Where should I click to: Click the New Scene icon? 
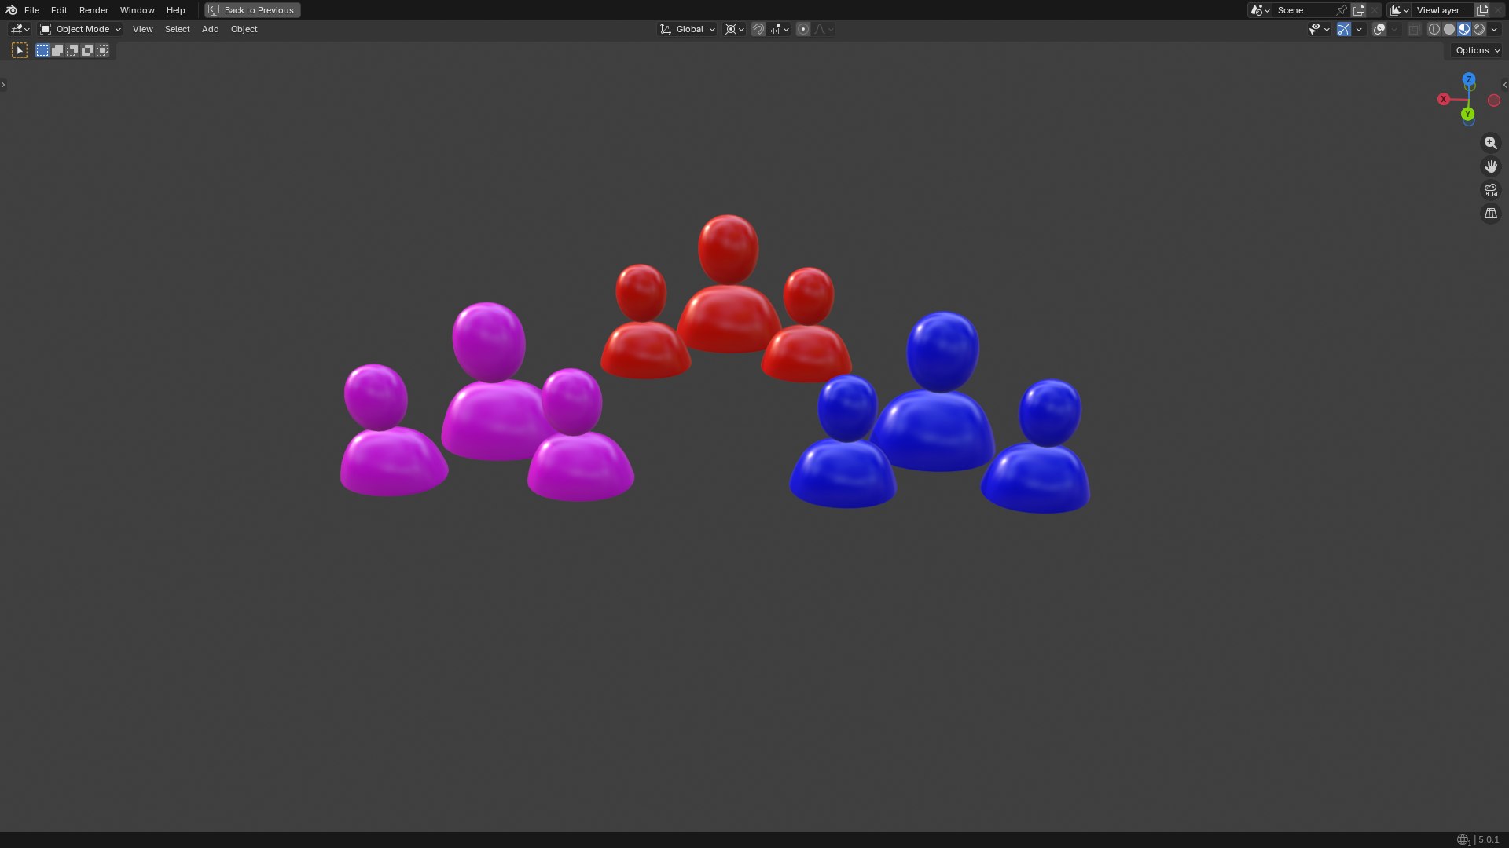point(1359,10)
